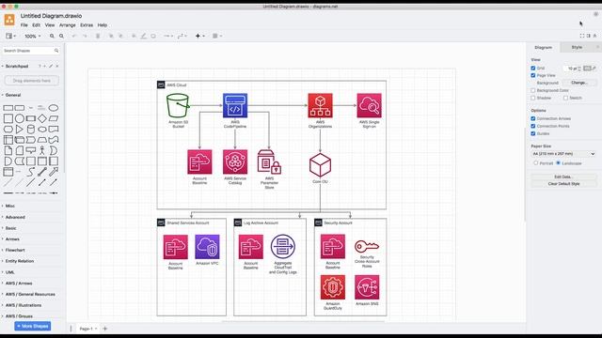
Task: Click the grid color swatch
Action: tap(587, 69)
